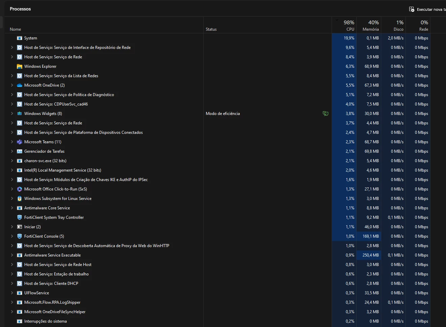Click the FortiClient Console shield icon
The image size is (446, 327).
coord(20,236)
